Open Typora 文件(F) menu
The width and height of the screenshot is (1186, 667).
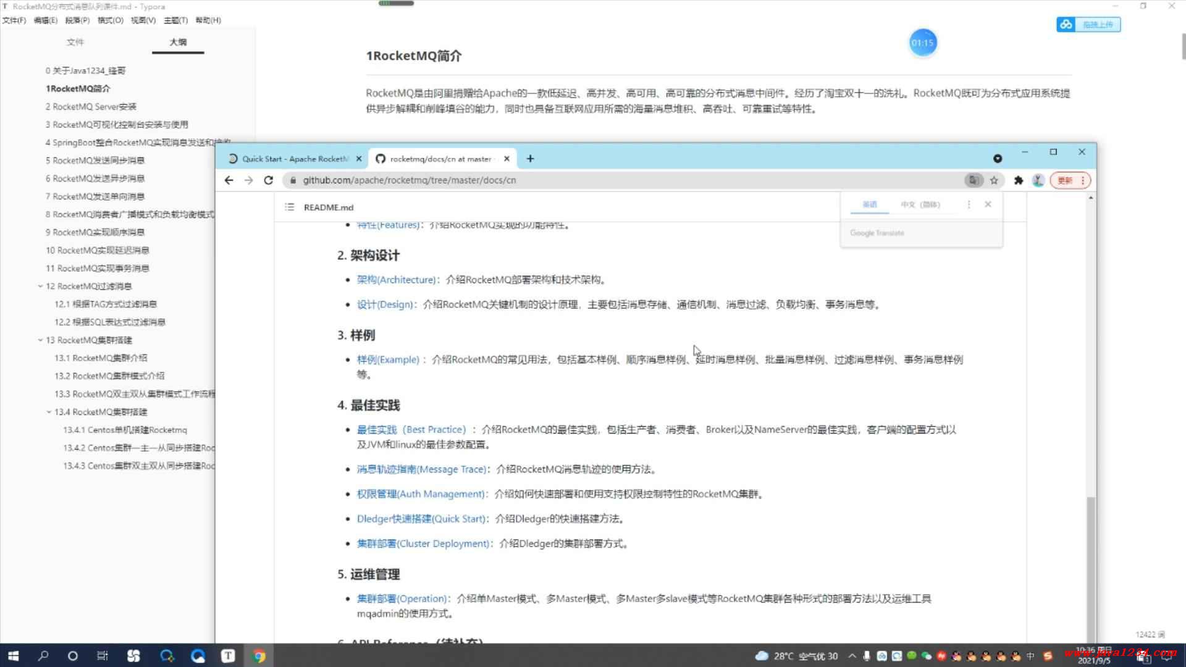14,20
